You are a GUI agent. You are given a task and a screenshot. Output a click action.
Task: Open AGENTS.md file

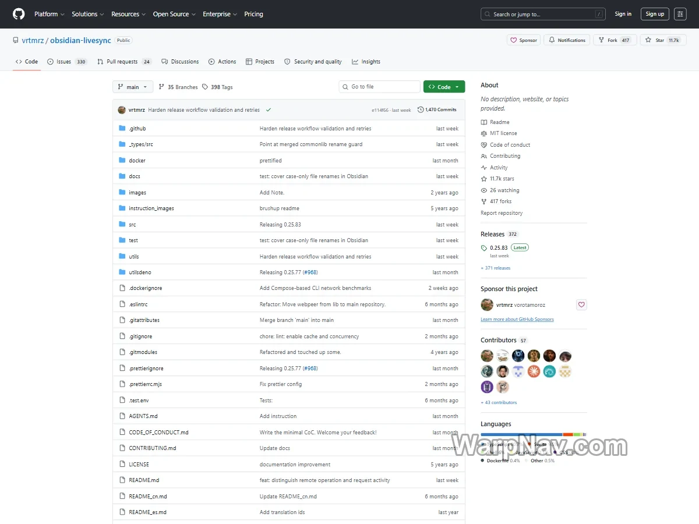[143, 416]
